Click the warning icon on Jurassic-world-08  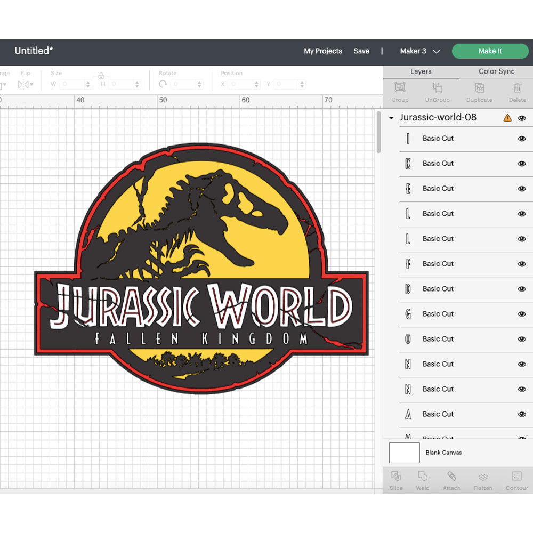coord(507,118)
